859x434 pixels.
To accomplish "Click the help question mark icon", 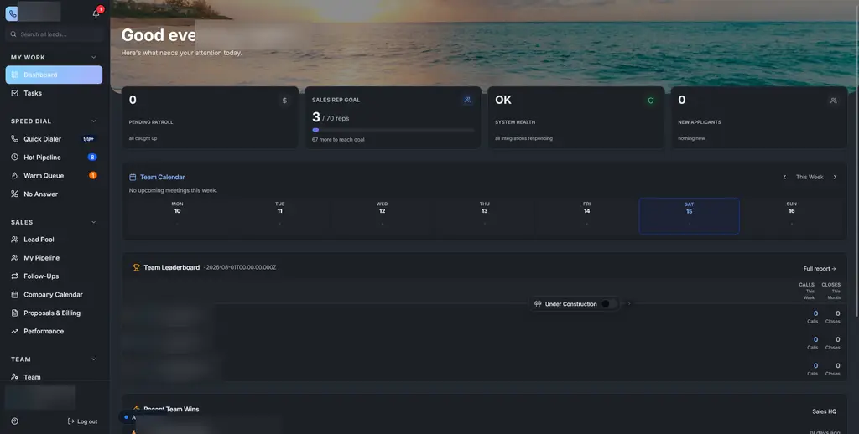I will [x=15, y=421].
